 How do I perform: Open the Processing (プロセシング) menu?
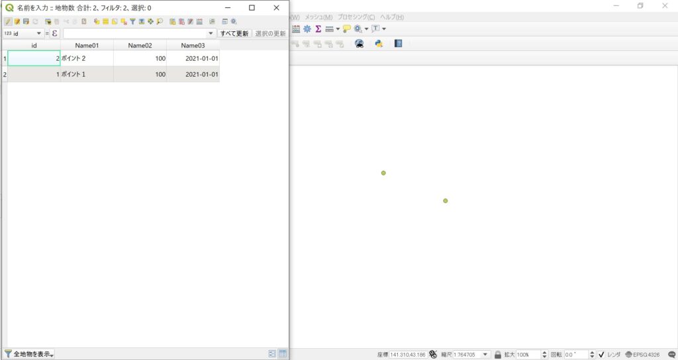[x=356, y=17]
